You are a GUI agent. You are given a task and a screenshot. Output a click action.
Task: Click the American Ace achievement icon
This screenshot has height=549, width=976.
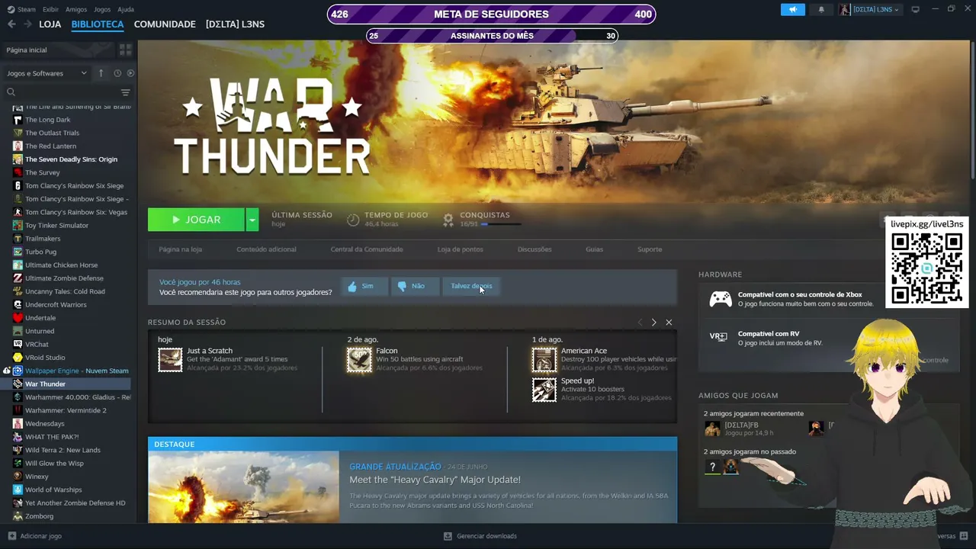(x=544, y=360)
